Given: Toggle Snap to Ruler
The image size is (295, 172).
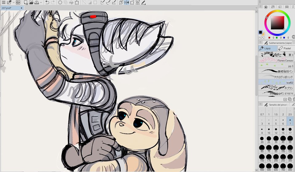Looking at the screenshot, I should click(102, 2).
